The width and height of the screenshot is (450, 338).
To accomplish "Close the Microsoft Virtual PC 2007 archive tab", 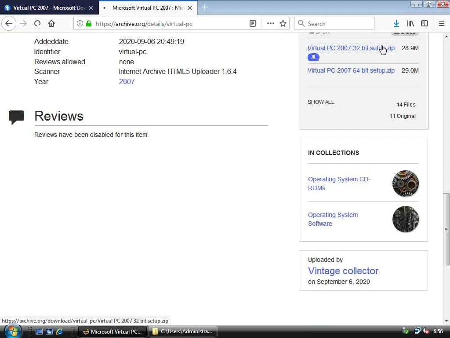I will point(190,8).
